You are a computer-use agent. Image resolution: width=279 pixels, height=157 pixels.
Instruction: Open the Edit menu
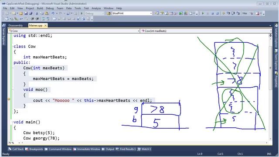pos(12,8)
